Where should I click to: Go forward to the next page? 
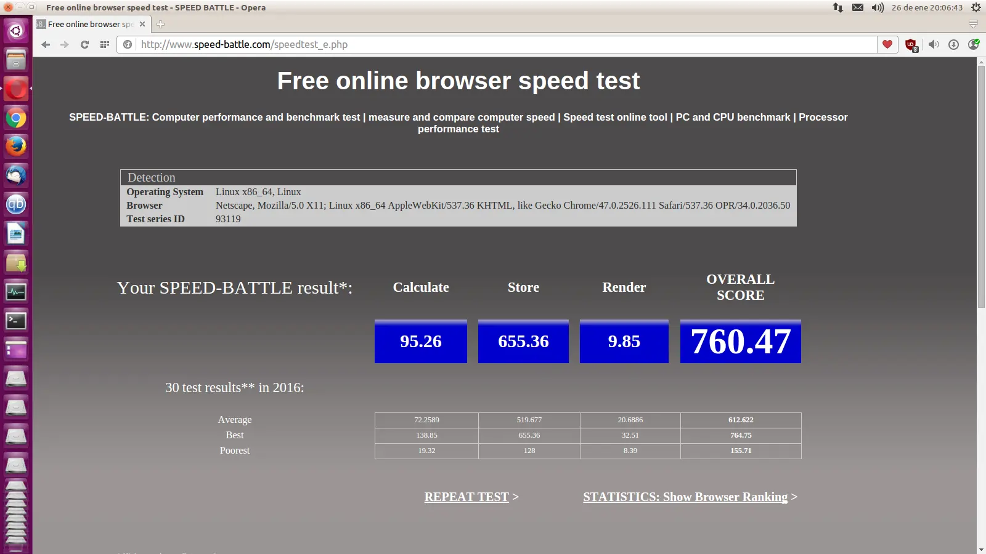[x=65, y=44]
